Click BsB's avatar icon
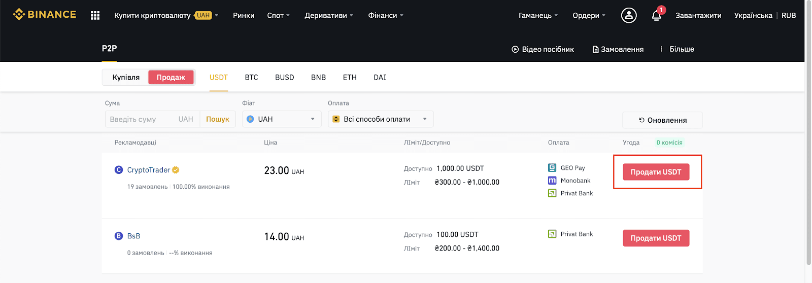The width and height of the screenshot is (812, 283). 119,236
